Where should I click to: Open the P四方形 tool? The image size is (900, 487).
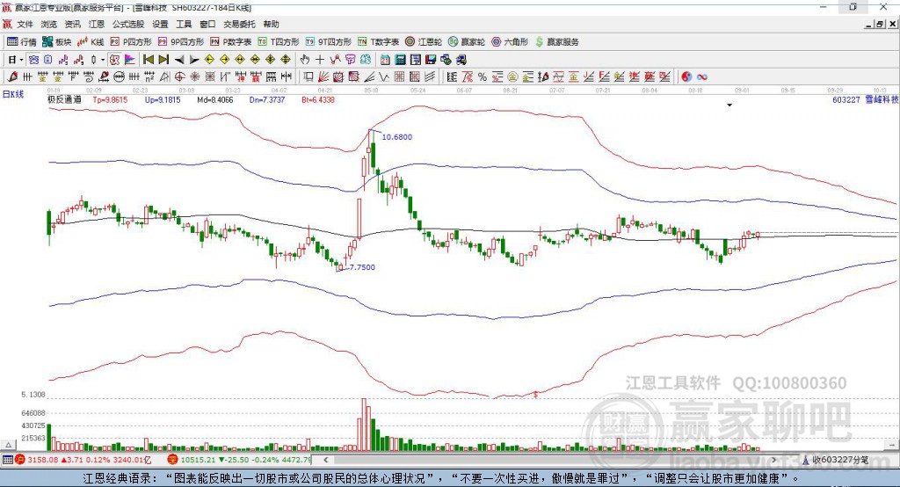131,42
